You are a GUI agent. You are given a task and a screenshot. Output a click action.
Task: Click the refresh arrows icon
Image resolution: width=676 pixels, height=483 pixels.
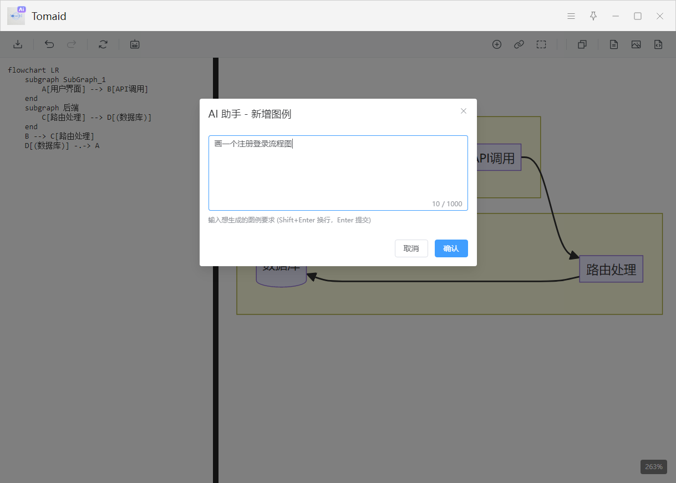pos(103,44)
